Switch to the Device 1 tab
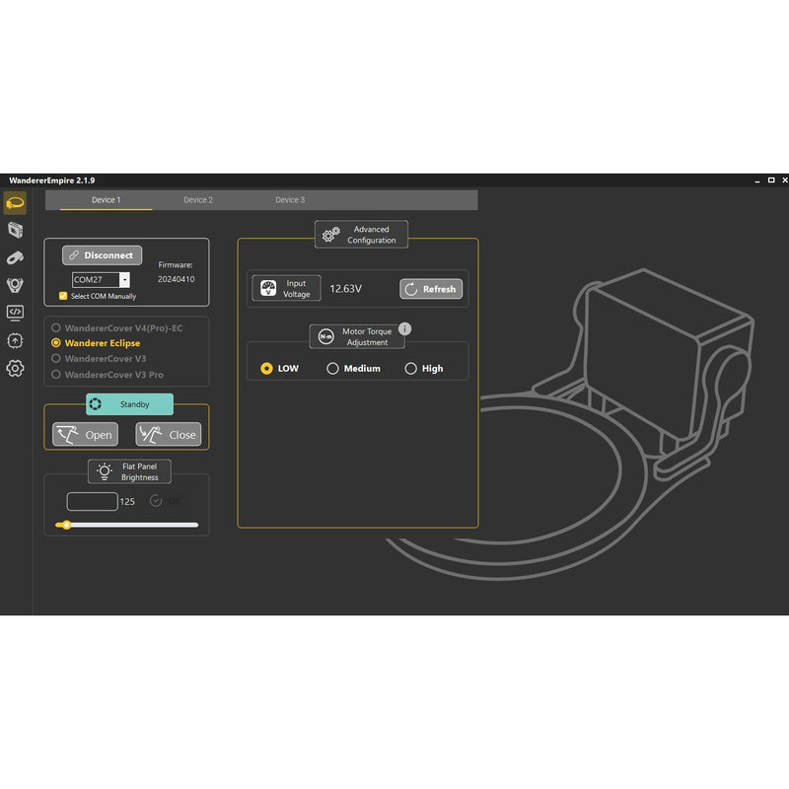Screen dimensions: 789x789 pyautogui.click(x=107, y=200)
